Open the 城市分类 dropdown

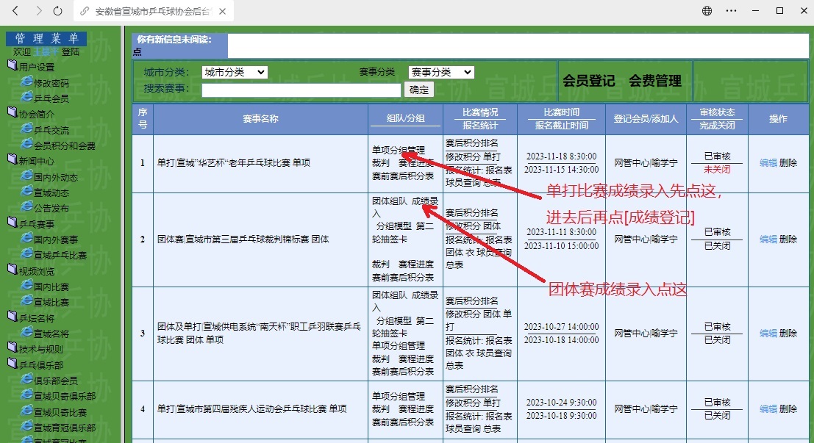tap(234, 72)
